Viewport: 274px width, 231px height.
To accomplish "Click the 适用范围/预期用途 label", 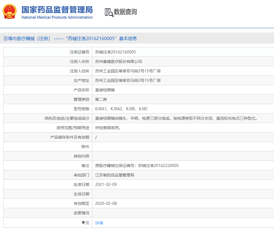I will point(73,128).
